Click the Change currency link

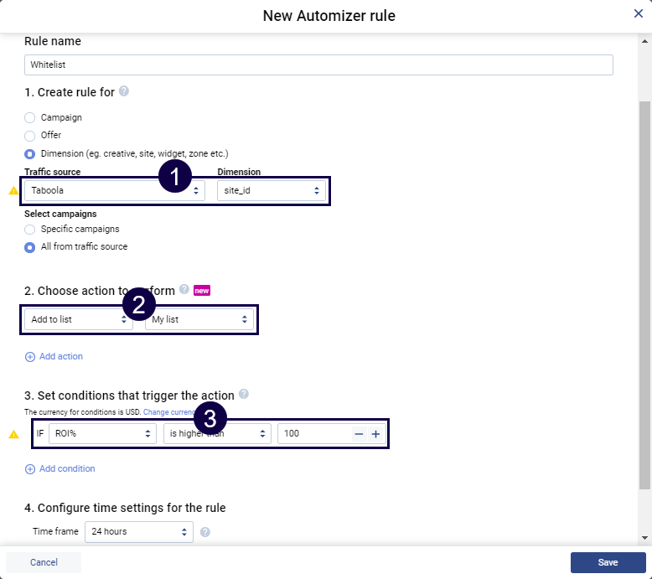168,412
